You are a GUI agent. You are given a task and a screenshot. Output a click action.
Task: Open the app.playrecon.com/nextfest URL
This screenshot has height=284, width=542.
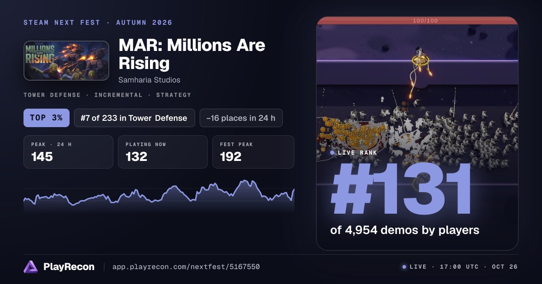(186, 267)
